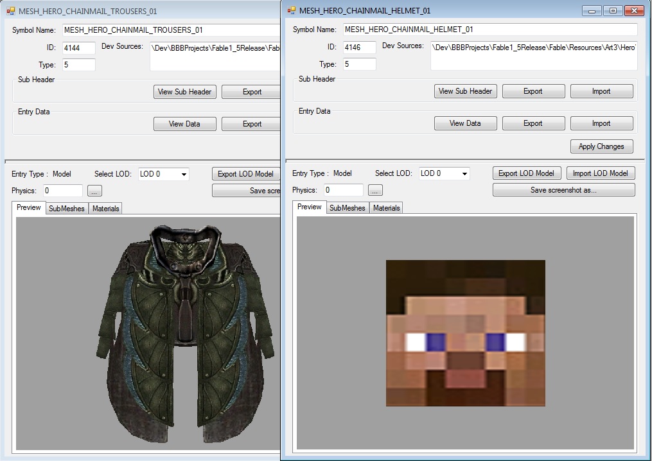Select SubMeshes tab in trousers window
The height and width of the screenshot is (461, 652).
click(x=67, y=209)
